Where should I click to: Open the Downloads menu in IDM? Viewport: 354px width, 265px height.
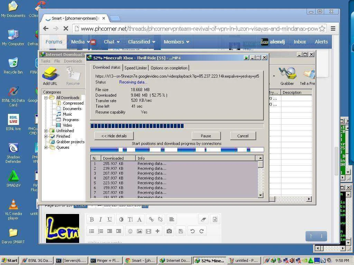73,61
